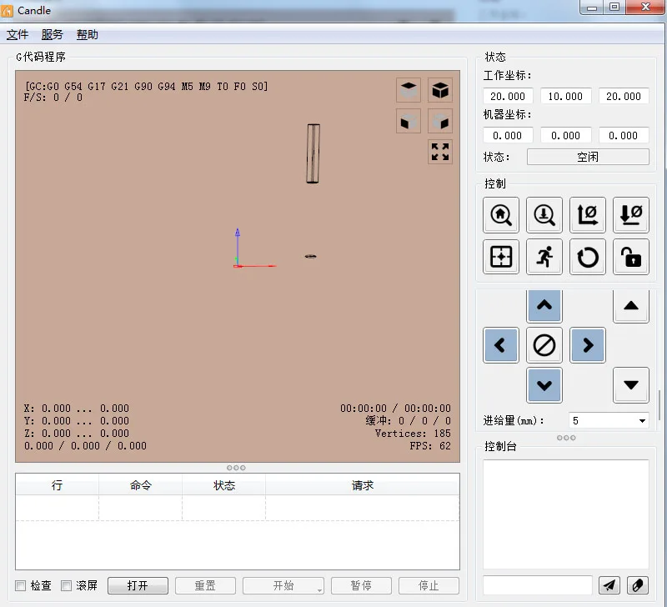Jog Y axis back with down chevron
This screenshot has height=607, width=667.
(544, 385)
